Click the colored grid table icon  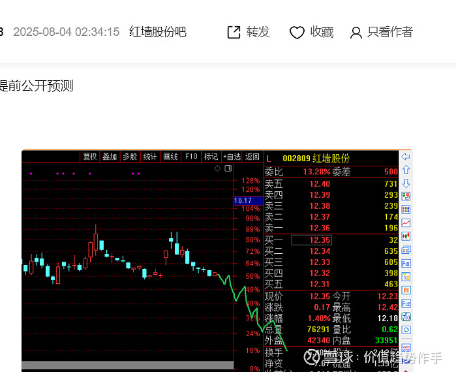406,209
